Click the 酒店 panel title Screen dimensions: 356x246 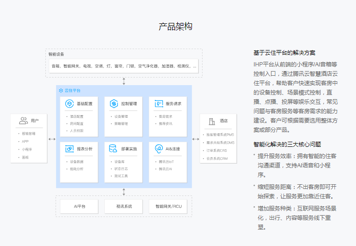coord(224,121)
